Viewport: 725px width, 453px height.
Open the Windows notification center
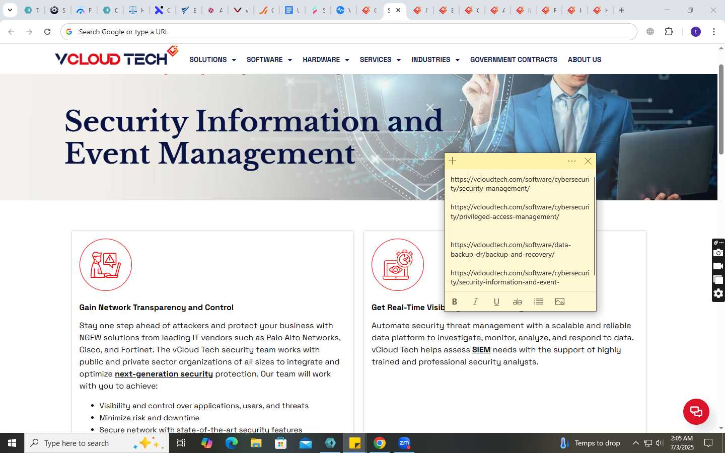708,443
